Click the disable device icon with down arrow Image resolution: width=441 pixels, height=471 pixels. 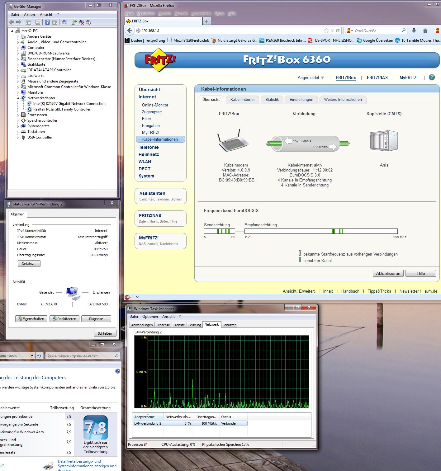click(x=88, y=22)
